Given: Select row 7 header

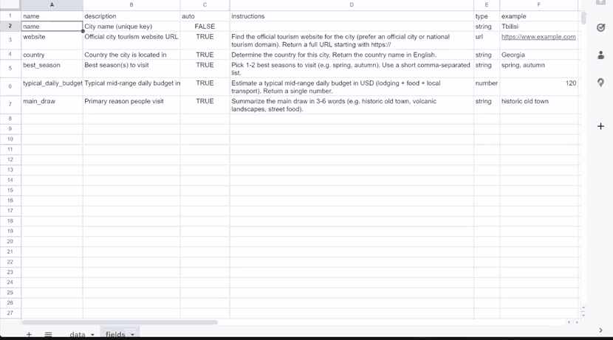Looking at the screenshot, I should pos(10,105).
